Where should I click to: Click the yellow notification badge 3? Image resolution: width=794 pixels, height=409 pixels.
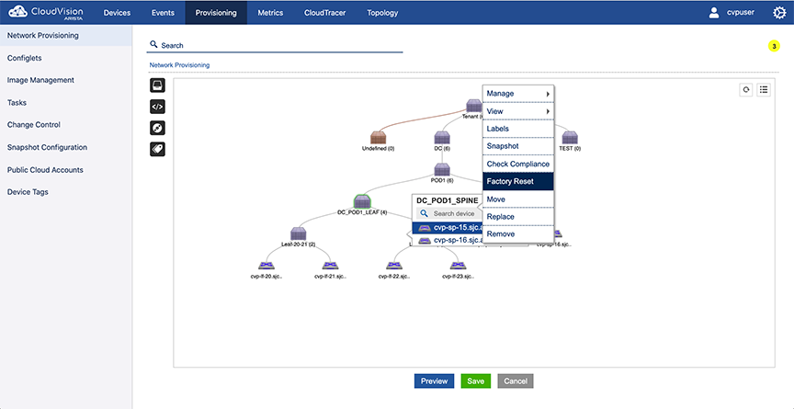click(x=774, y=46)
